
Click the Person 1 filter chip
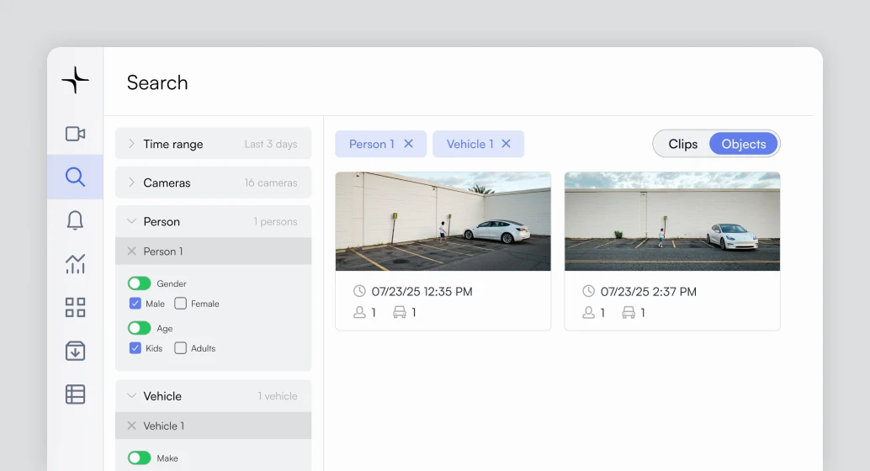[380, 144]
